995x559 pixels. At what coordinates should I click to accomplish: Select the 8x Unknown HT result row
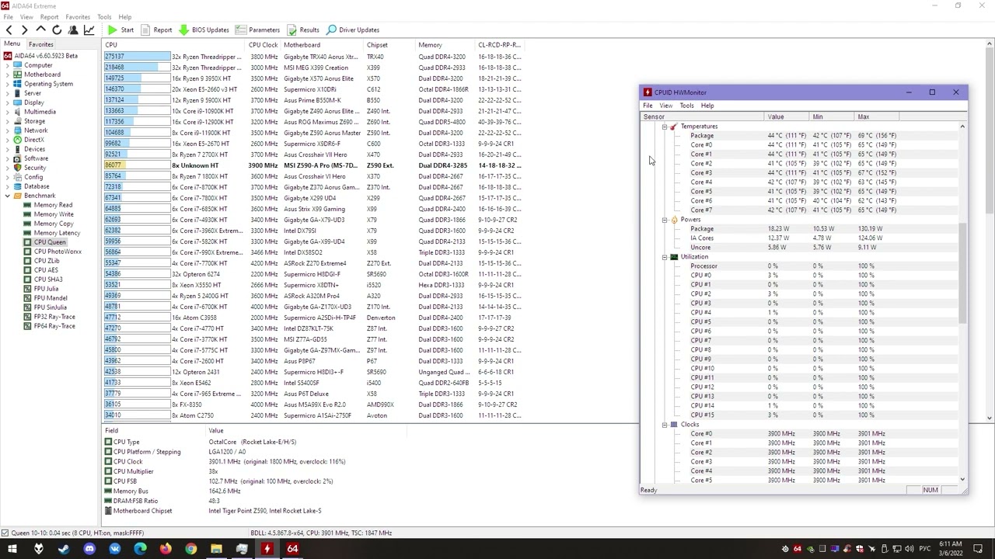click(312, 165)
